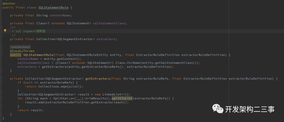Collapse the Javadoc comment at its /** marker

coord(1,27)
